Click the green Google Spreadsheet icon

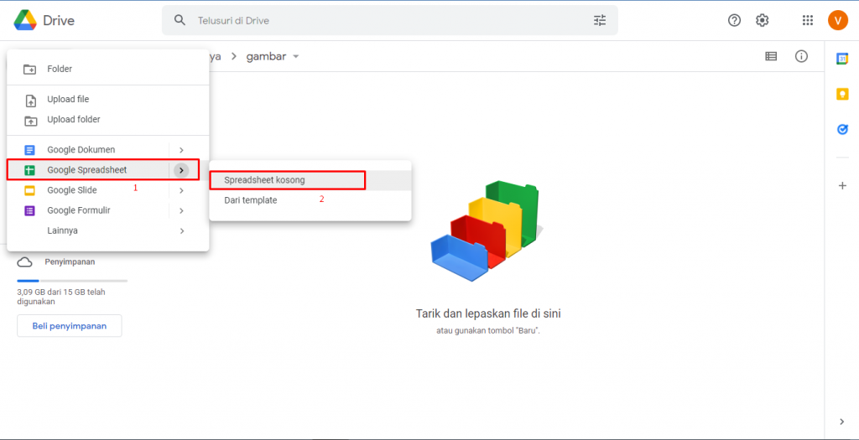click(x=29, y=170)
